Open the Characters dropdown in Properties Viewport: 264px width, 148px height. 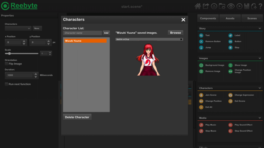(x=18, y=28)
